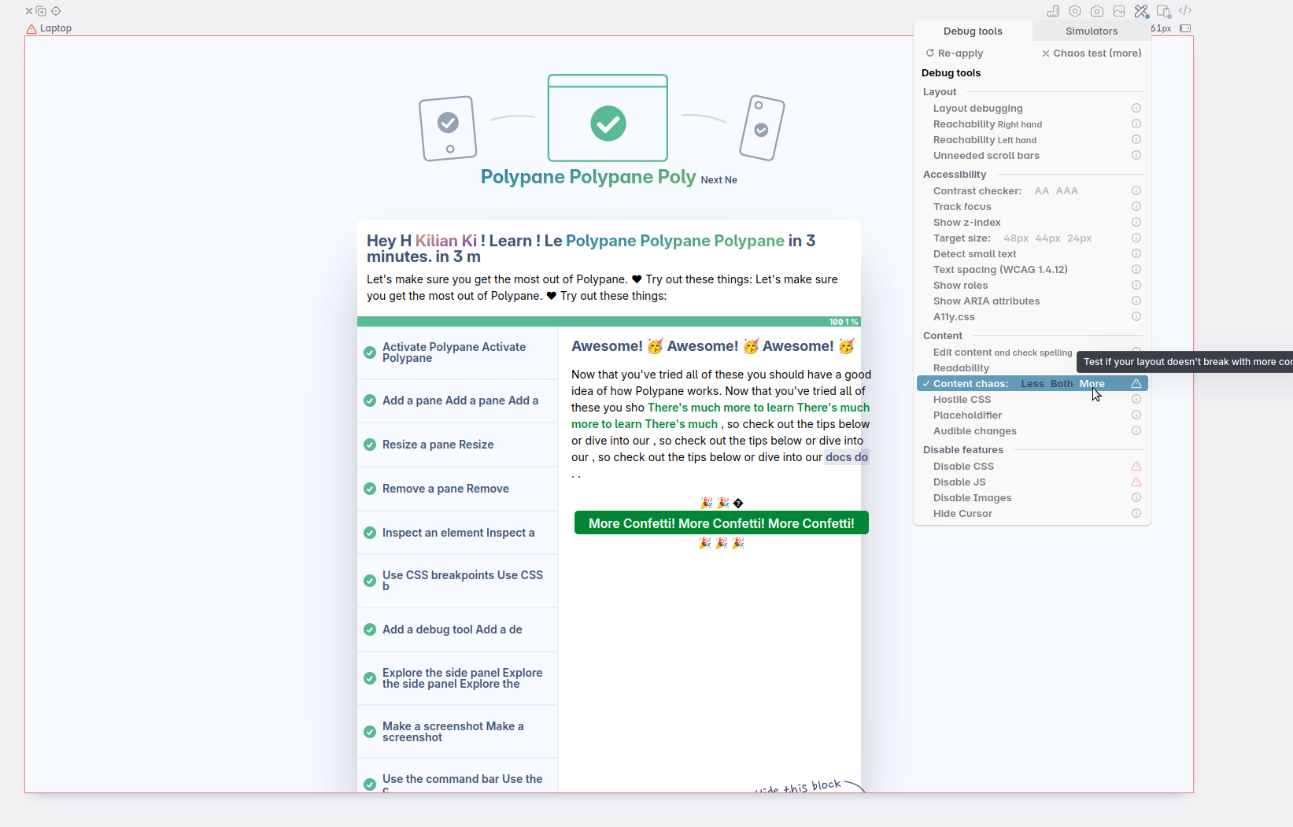
Task: Enable Unneeded scroll bars detection
Action: pos(986,156)
